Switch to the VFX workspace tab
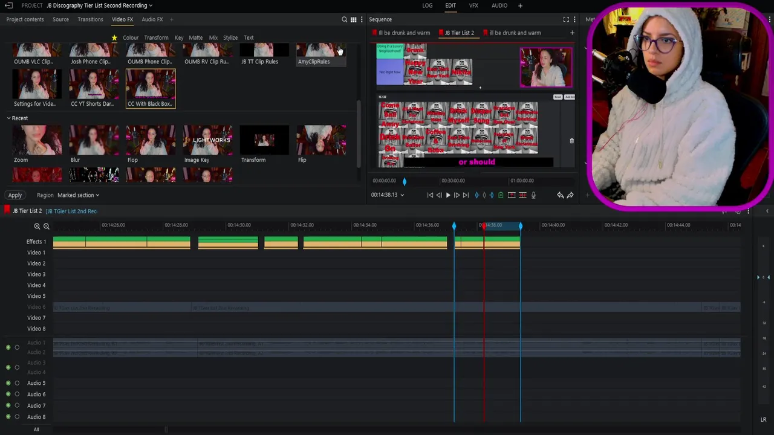The image size is (774, 435). [x=473, y=5]
